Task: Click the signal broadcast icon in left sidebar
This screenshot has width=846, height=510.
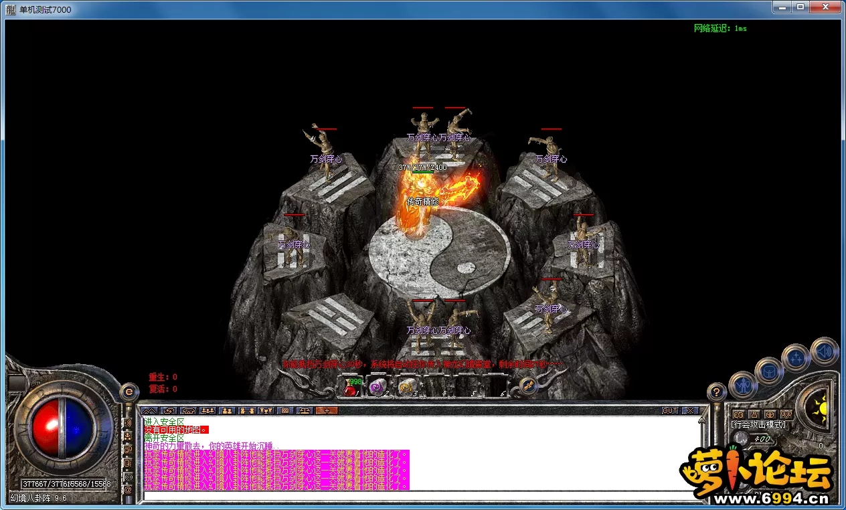Action: tap(127, 477)
